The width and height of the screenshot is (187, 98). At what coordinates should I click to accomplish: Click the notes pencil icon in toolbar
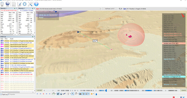(x=19, y=4)
